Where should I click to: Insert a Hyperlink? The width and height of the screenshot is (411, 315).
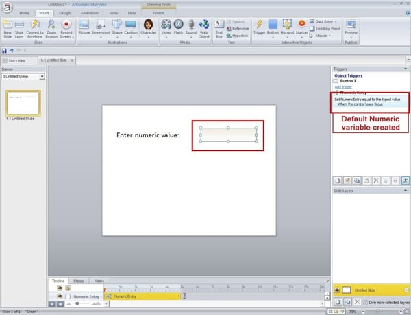tap(238, 36)
